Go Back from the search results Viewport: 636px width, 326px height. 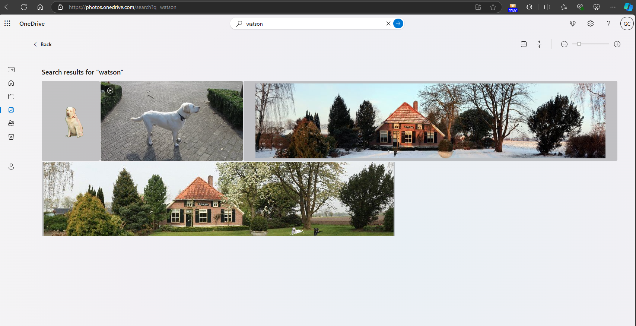[x=43, y=44]
